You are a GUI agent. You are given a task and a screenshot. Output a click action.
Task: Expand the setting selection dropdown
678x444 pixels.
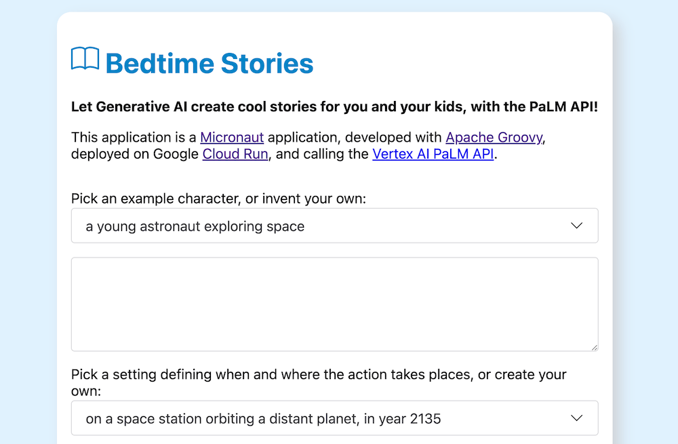pos(335,418)
